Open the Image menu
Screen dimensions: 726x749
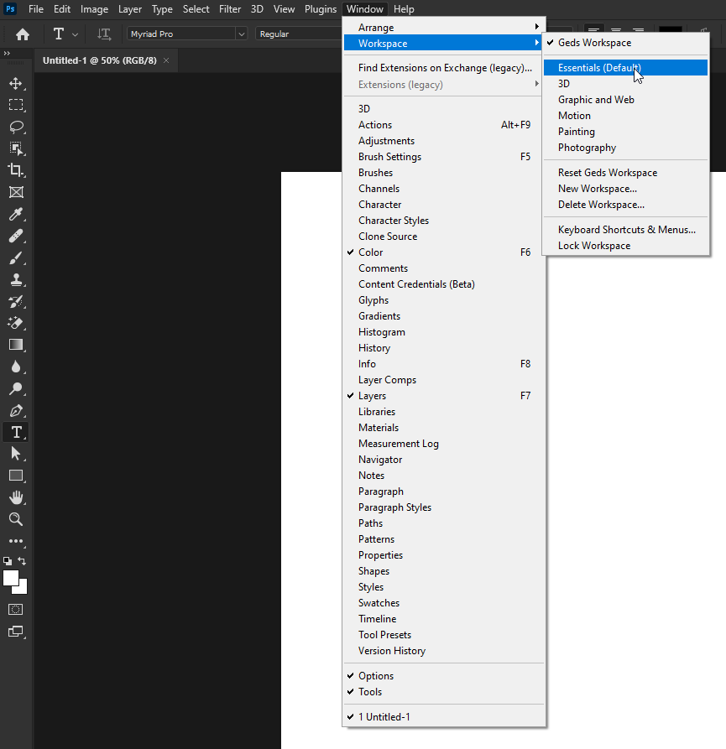click(x=94, y=9)
